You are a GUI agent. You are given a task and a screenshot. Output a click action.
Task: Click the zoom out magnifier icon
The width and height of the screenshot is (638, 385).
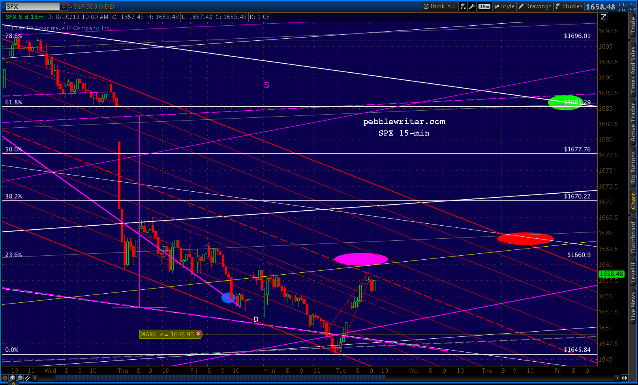coord(20,378)
